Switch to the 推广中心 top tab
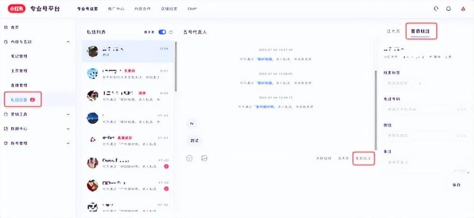The width and height of the screenshot is (474, 218). 116,9
